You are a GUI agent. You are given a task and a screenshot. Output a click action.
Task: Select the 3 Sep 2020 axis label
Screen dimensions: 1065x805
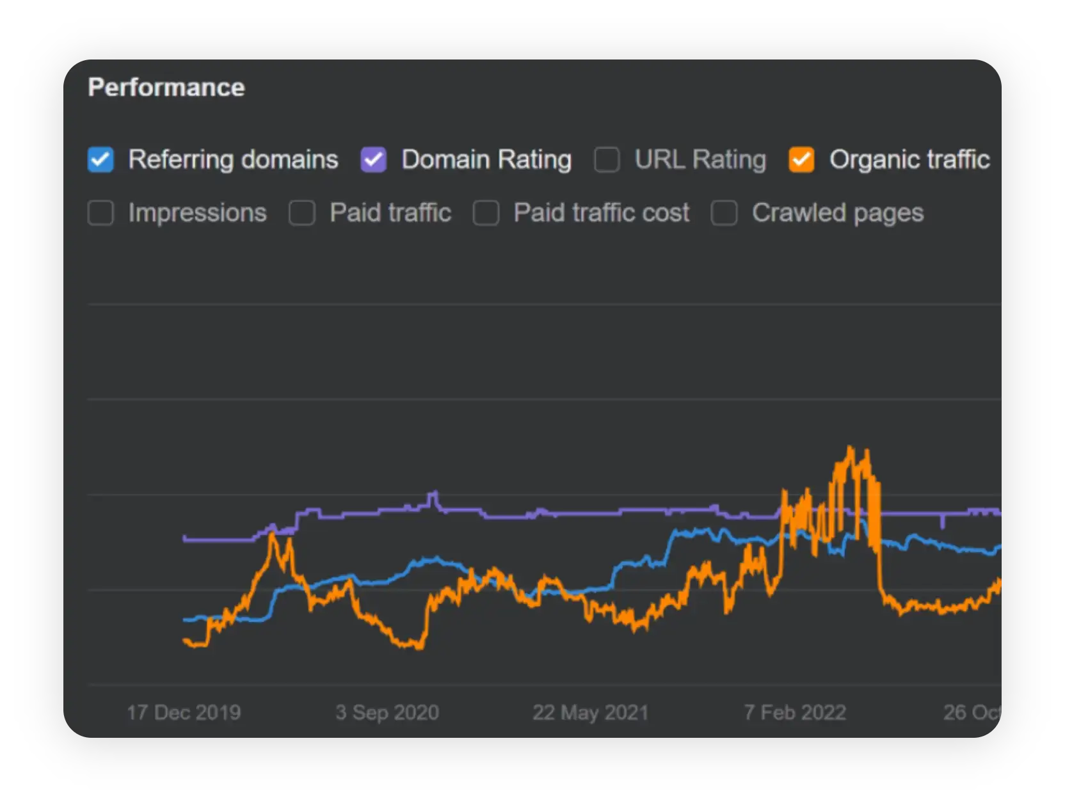387,712
